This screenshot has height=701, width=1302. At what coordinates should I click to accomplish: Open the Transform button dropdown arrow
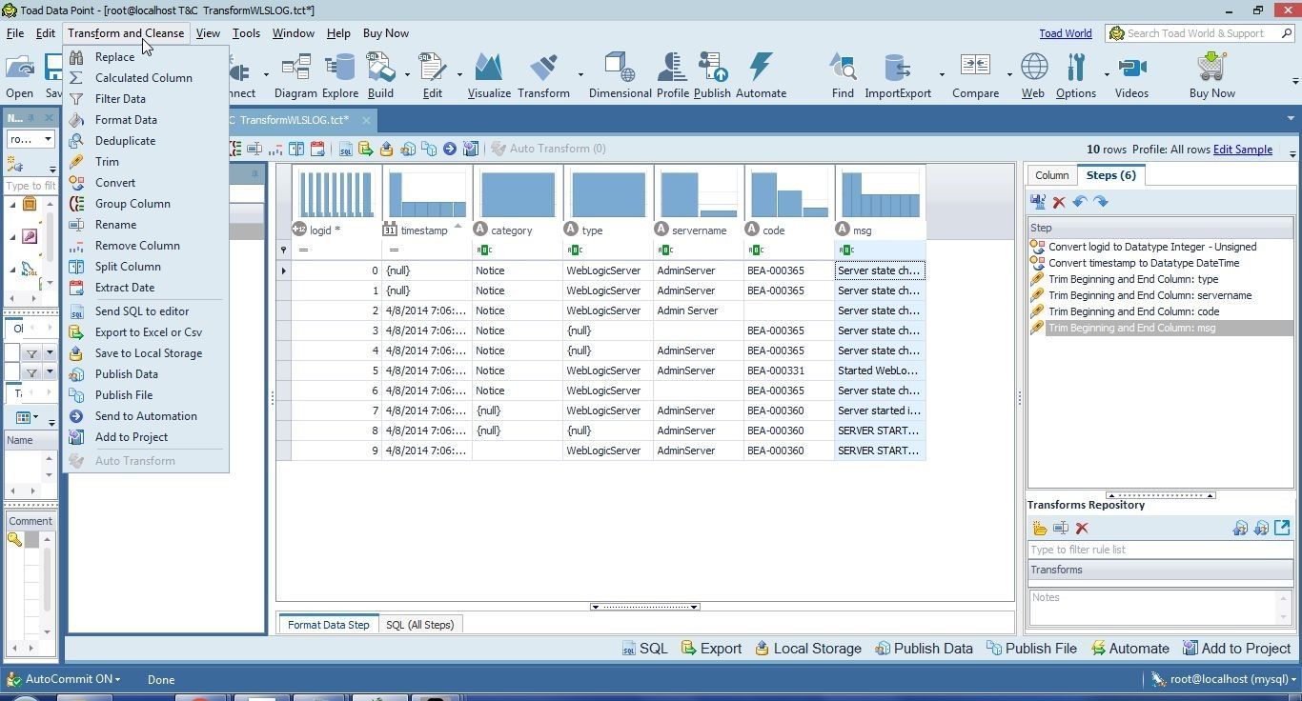pyautogui.click(x=580, y=74)
